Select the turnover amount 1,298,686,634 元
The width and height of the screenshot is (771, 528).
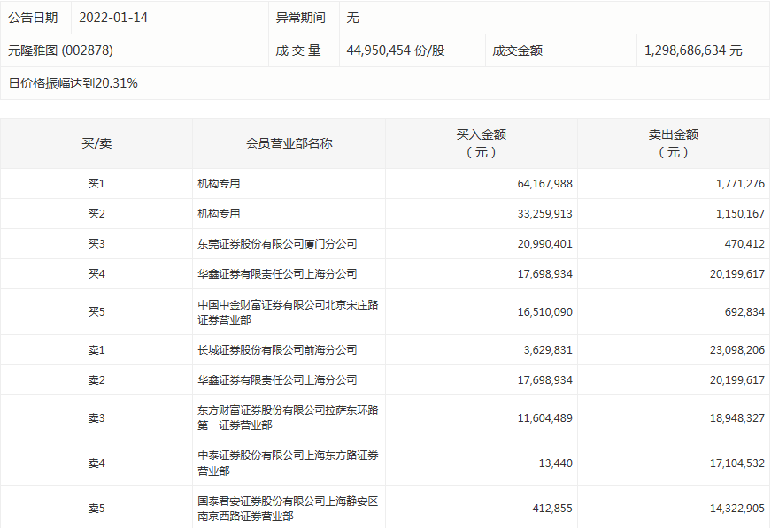pyautogui.click(x=693, y=50)
